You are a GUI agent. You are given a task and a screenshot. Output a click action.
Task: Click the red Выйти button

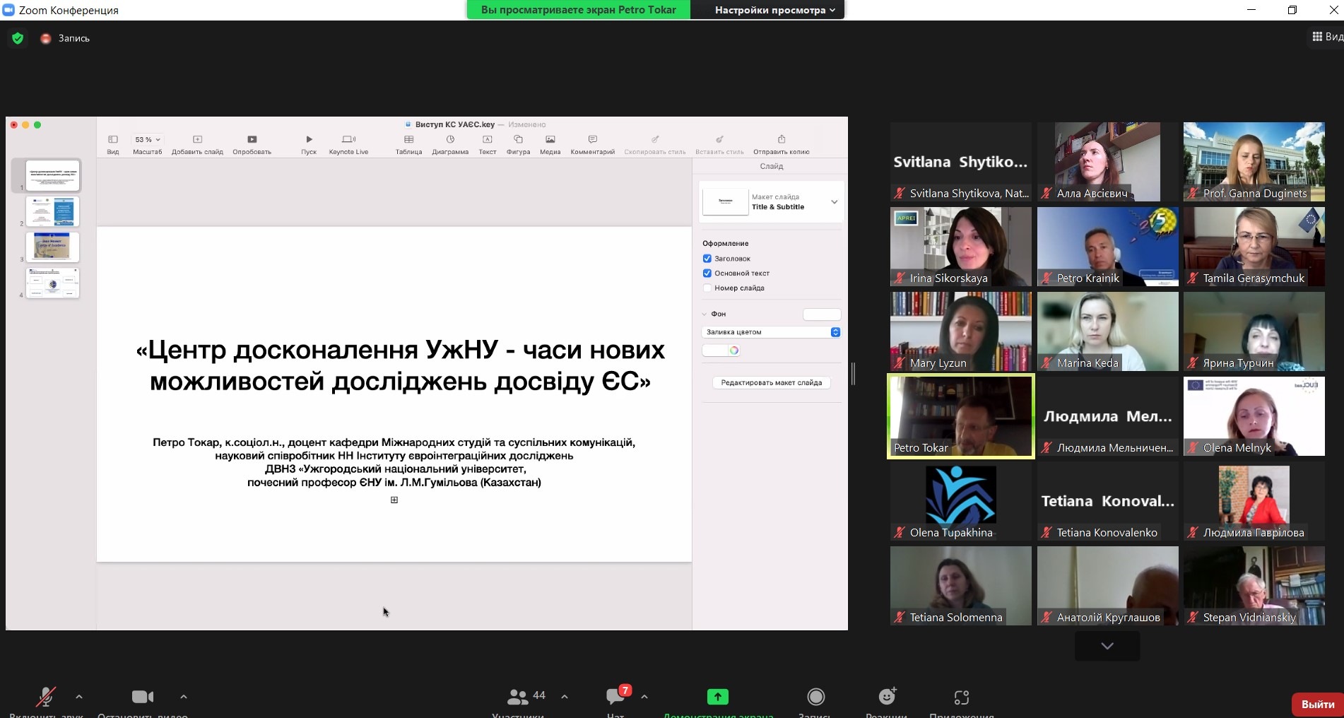(1317, 705)
